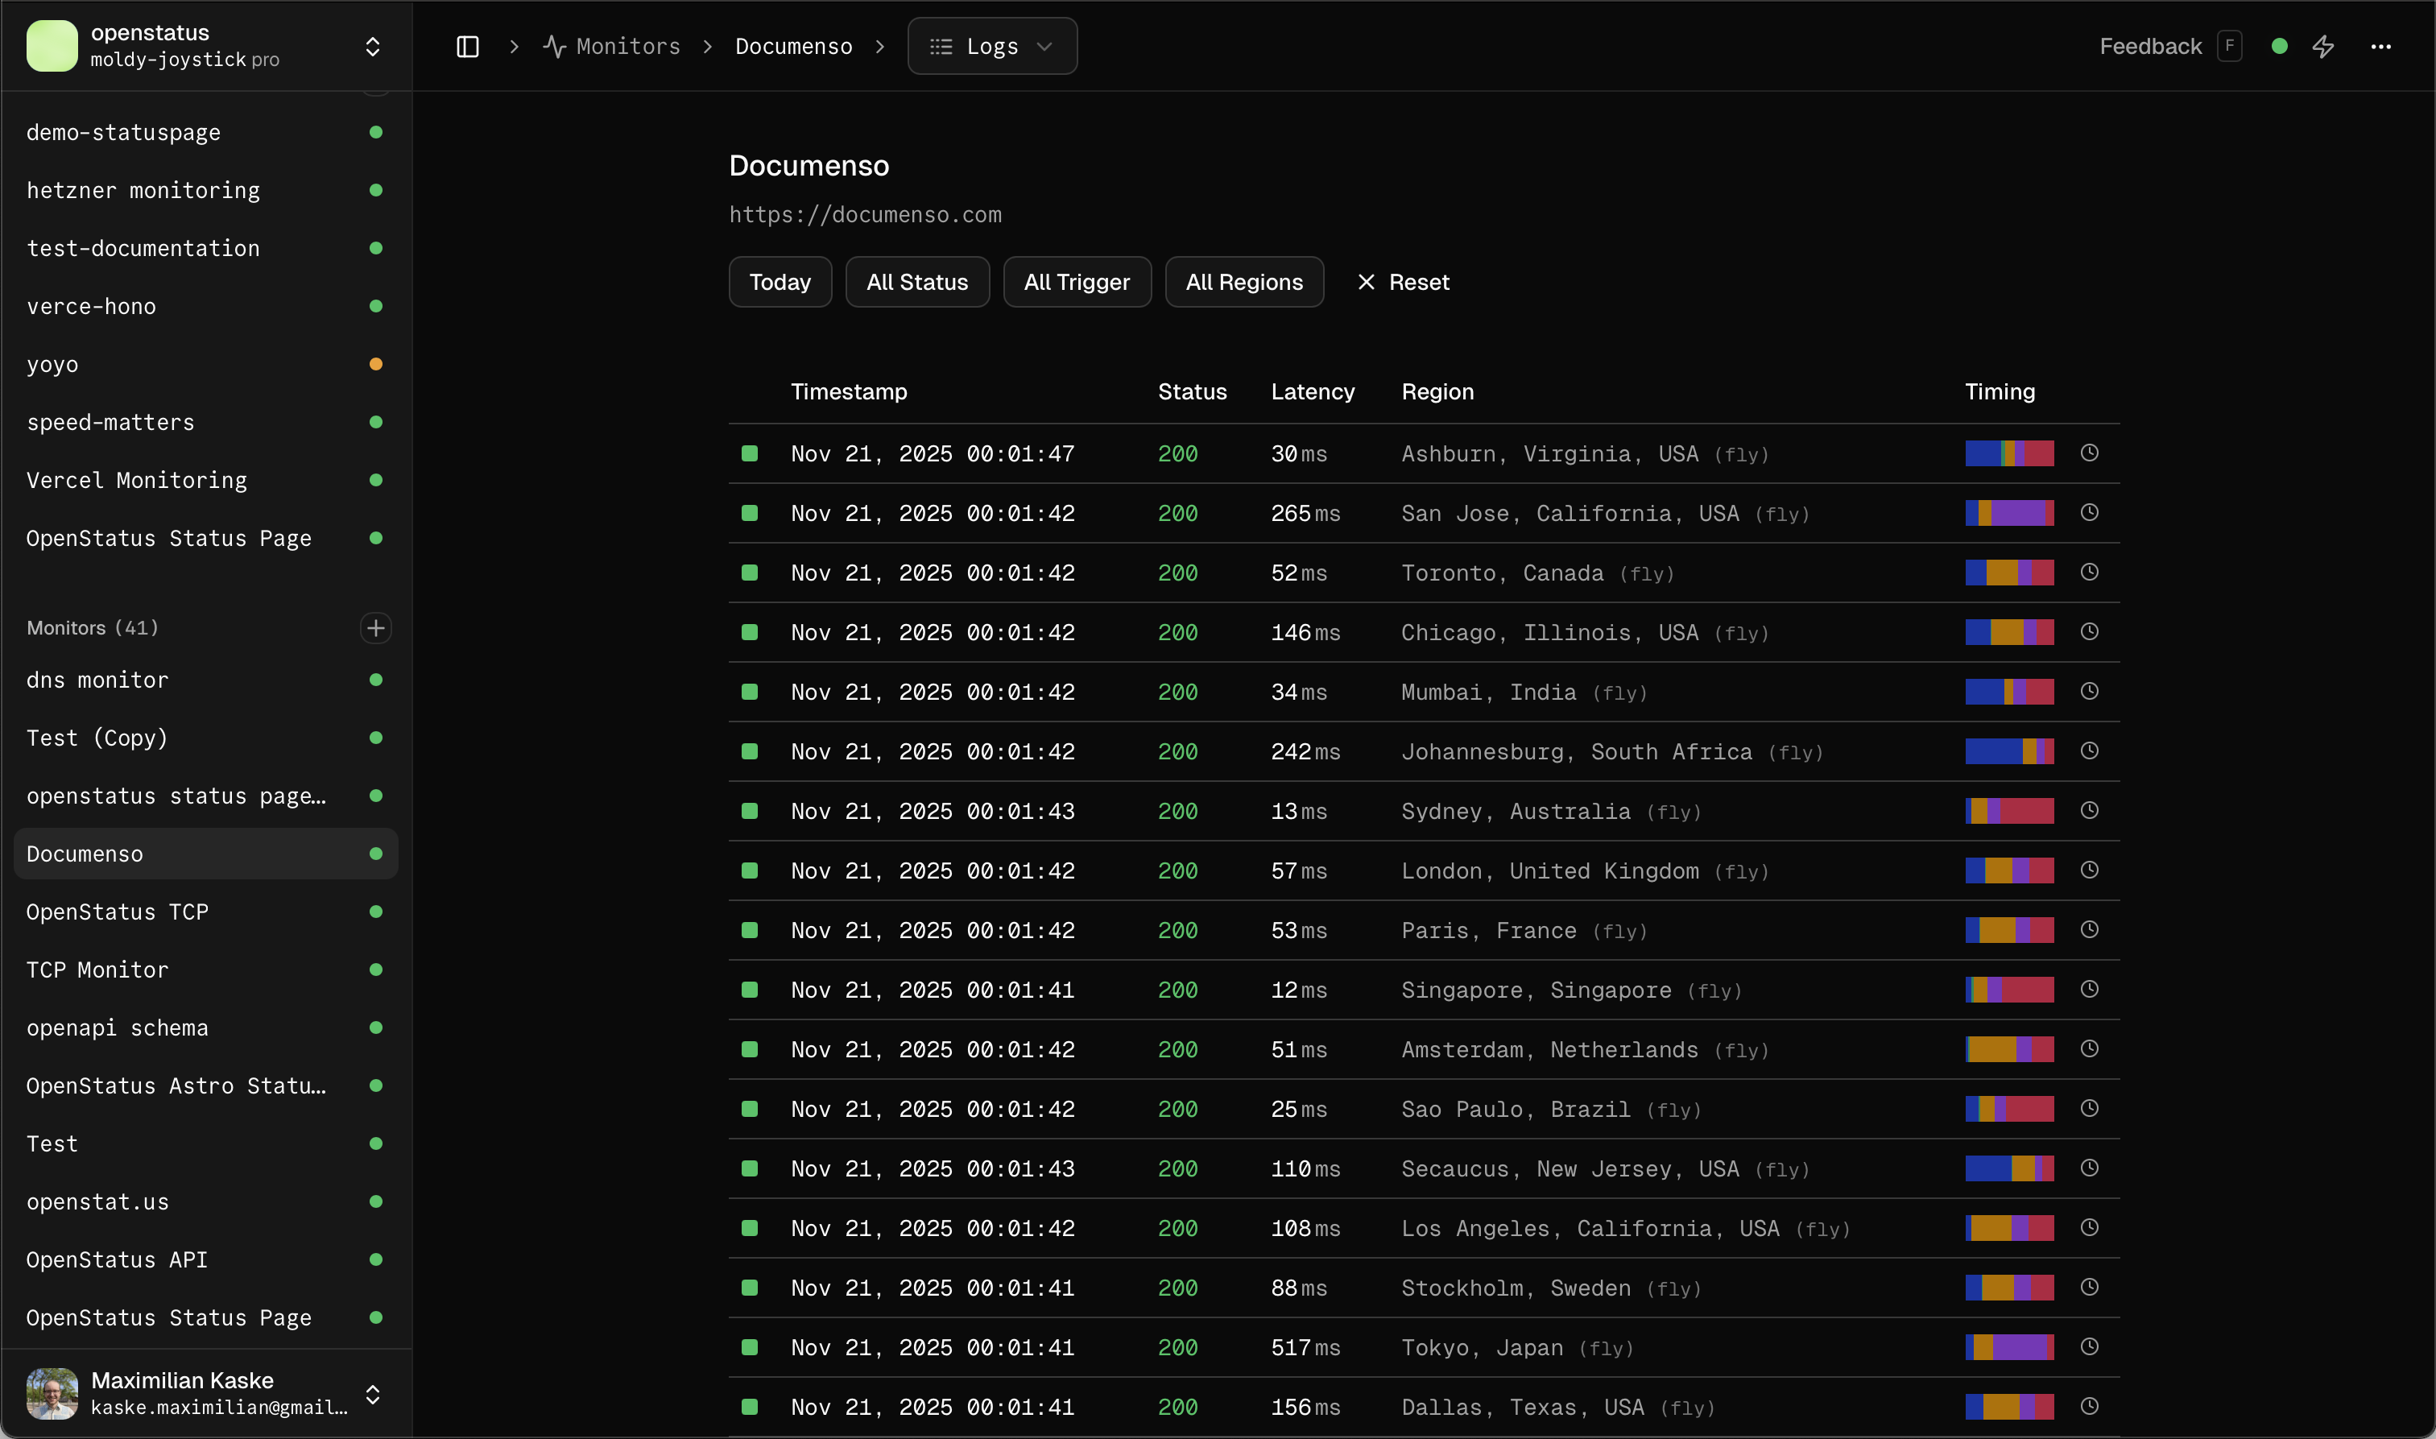
Task: Open the Logs view dropdown
Action: pyautogui.click(x=991, y=46)
